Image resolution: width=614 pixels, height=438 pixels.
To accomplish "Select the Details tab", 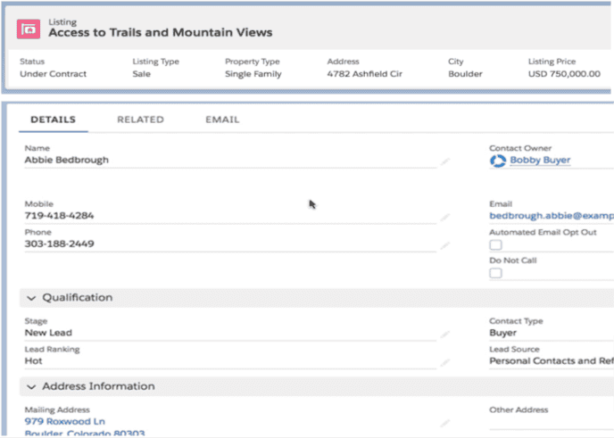I will 53,120.
